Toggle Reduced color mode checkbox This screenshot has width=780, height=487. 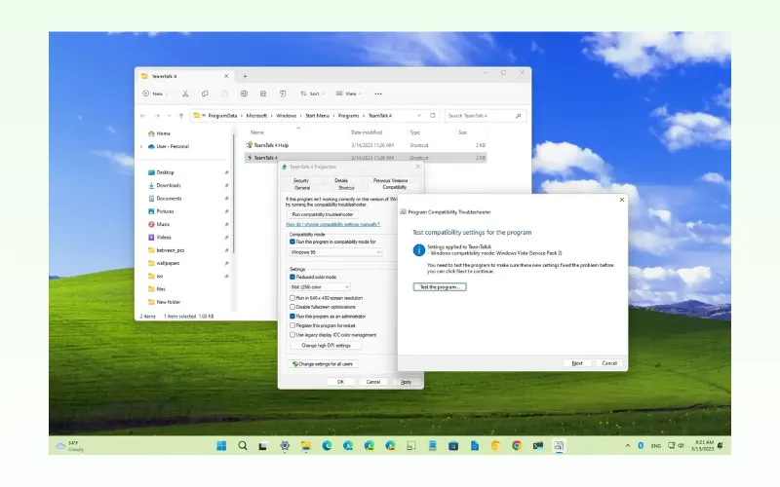pos(292,277)
